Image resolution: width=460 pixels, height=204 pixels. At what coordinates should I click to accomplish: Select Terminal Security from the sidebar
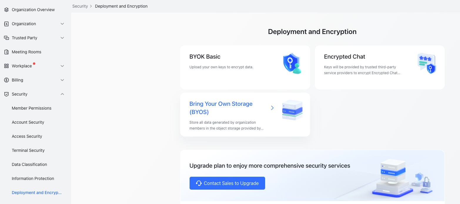[x=28, y=150]
